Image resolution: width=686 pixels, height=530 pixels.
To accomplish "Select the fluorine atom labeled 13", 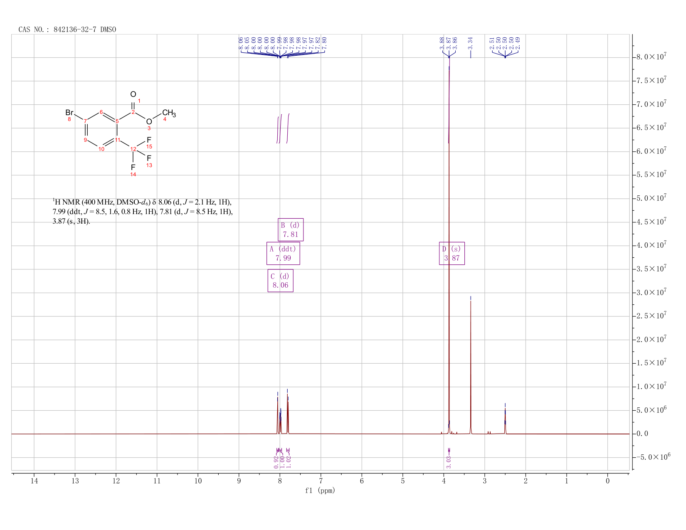I will (149, 158).
